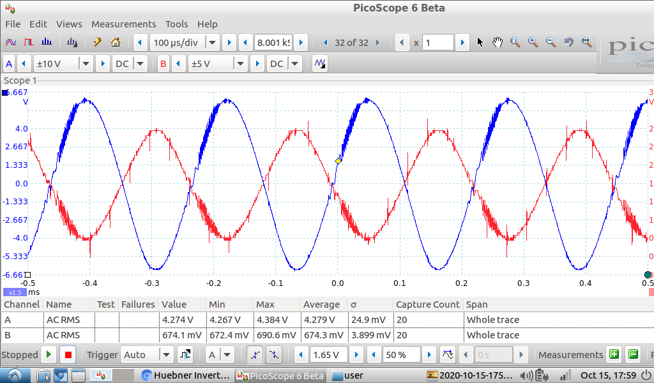Select Persistence mode icon
Viewport: 654px width, 383px height.
(29, 43)
